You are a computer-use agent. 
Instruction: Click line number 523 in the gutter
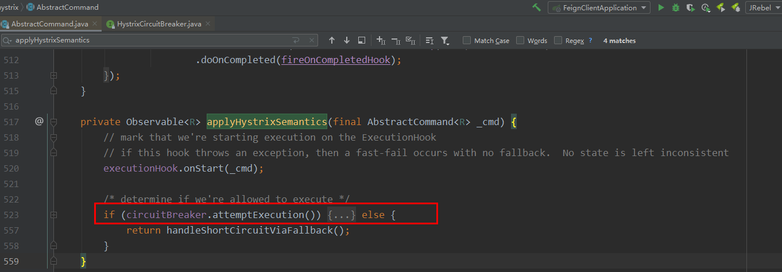point(11,215)
